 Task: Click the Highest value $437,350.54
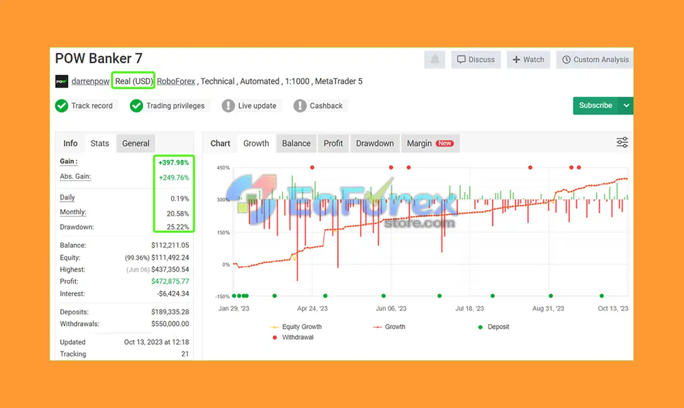(x=170, y=270)
